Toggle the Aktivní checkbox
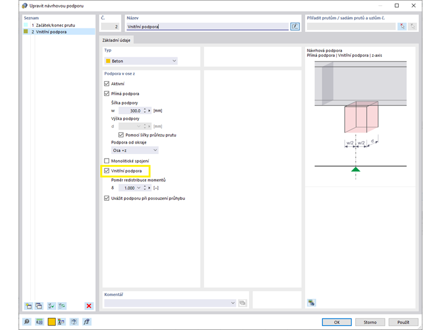 (x=107, y=83)
